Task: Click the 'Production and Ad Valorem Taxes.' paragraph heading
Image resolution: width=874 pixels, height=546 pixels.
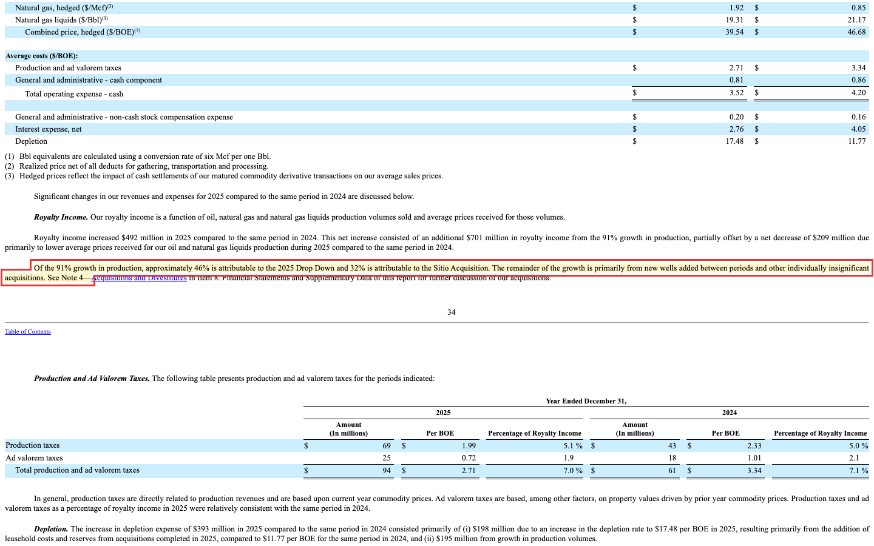Action: pyautogui.click(x=92, y=379)
